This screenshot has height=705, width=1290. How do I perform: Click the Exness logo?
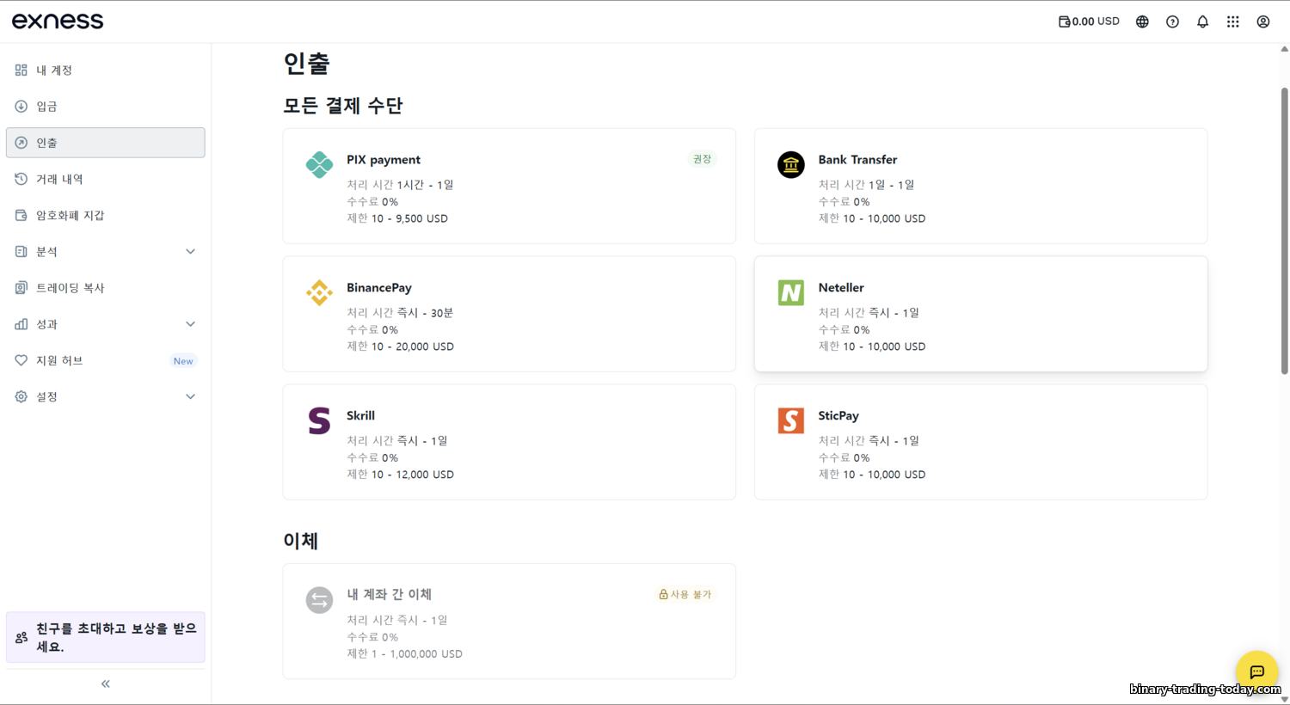pos(58,21)
